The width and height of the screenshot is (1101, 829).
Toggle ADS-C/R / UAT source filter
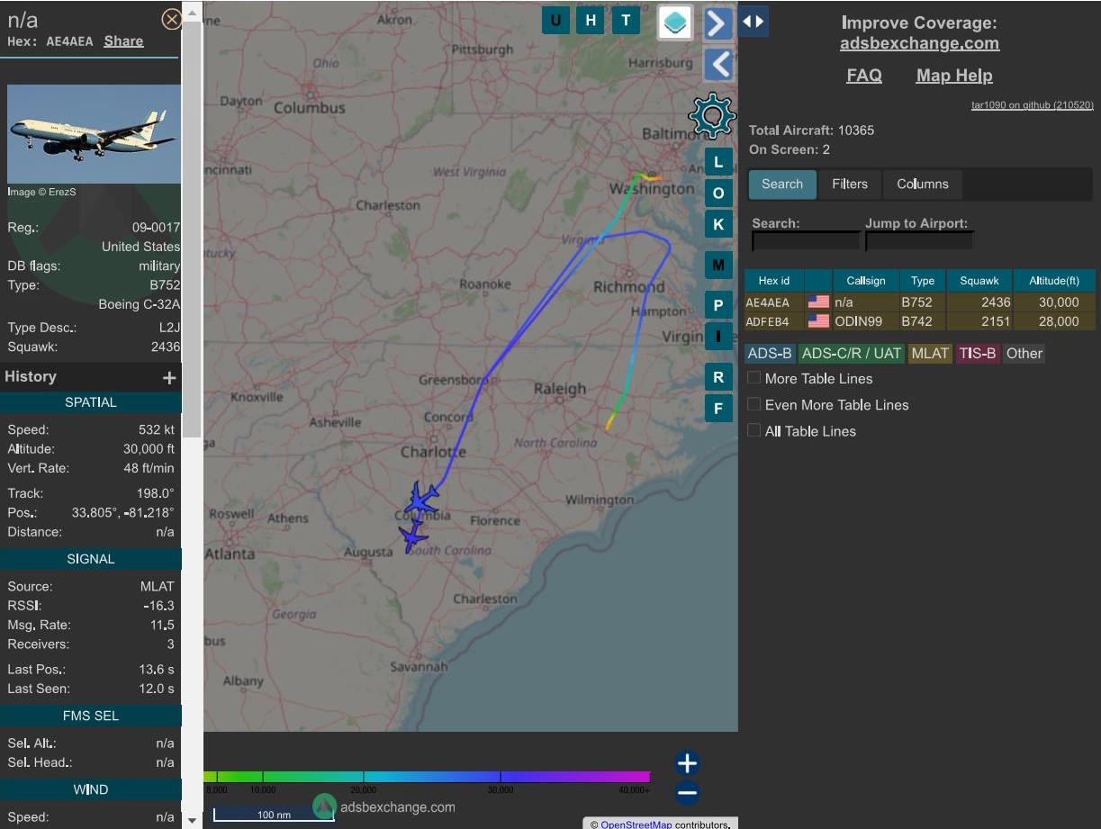click(x=852, y=354)
